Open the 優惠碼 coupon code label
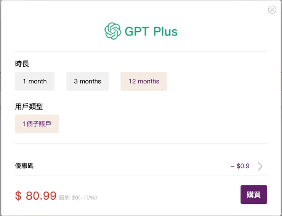The width and height of the screenshot is (282, 216). coord(24,166)
